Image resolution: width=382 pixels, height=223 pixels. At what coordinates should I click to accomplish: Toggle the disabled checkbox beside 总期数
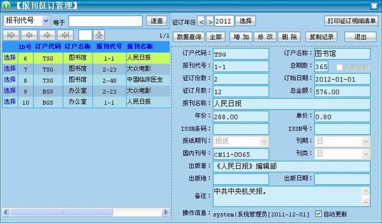(340, 67)
